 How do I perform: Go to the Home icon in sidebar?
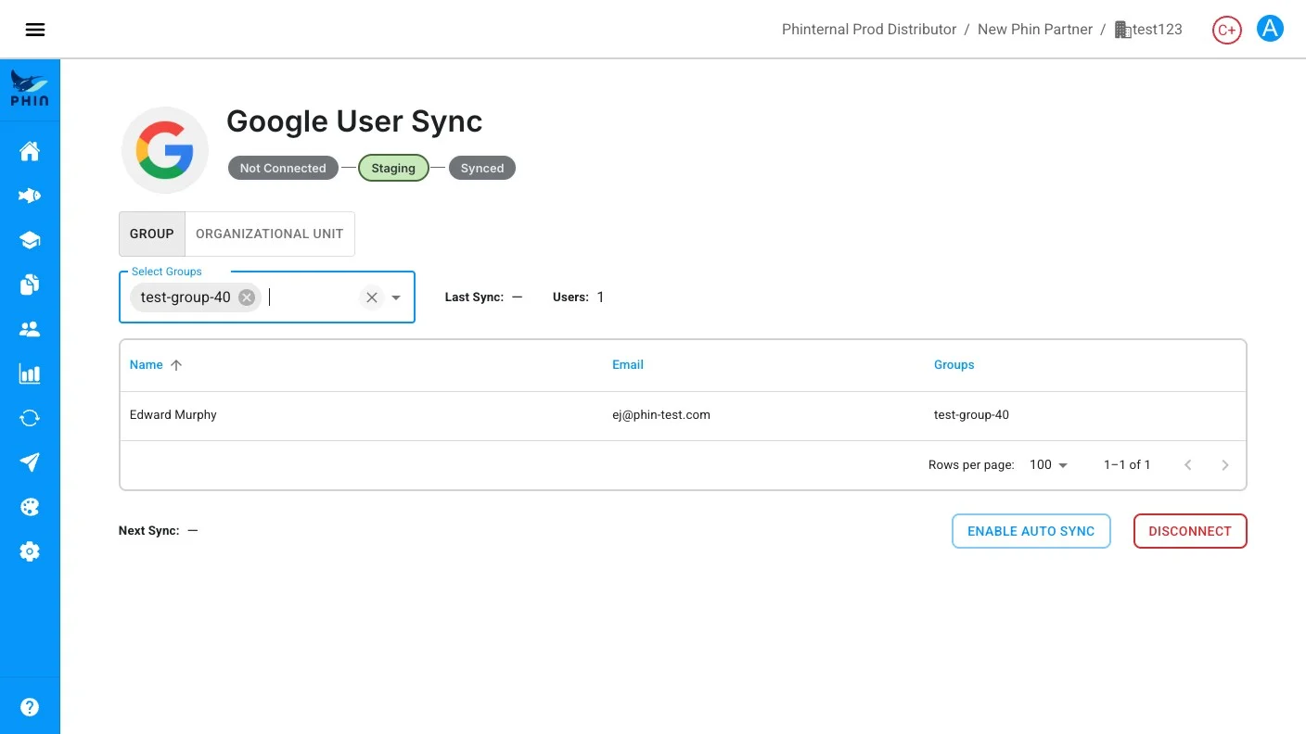tap(30, 151)
